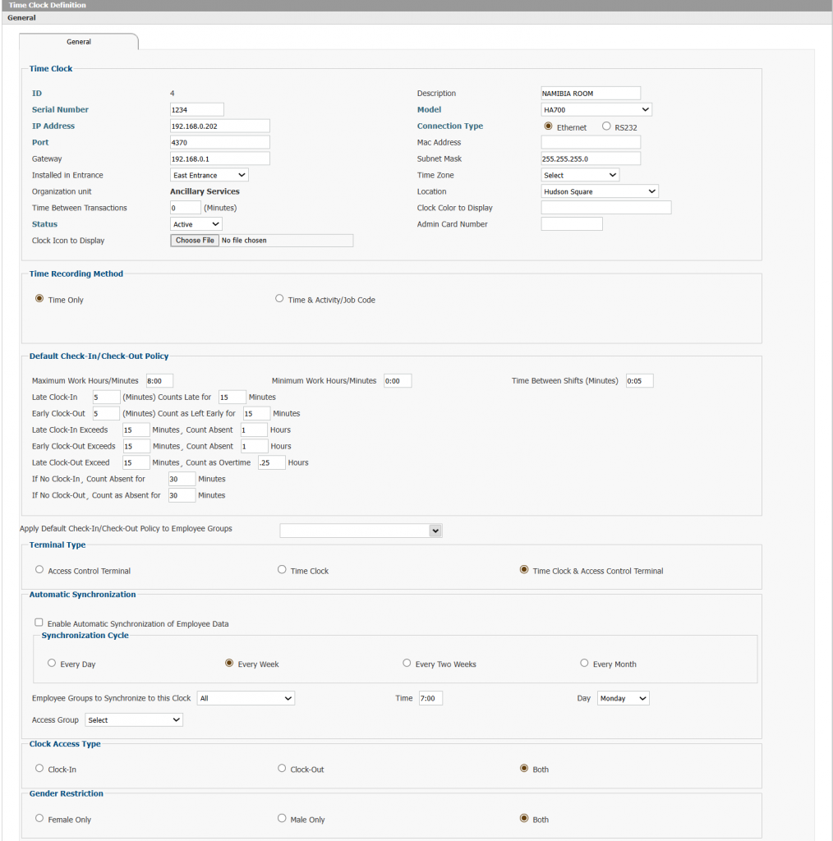The height and width of the screenshot is (841, 833).
Task: Click the General menu item below title bar
Action: [x=21, y=18]
